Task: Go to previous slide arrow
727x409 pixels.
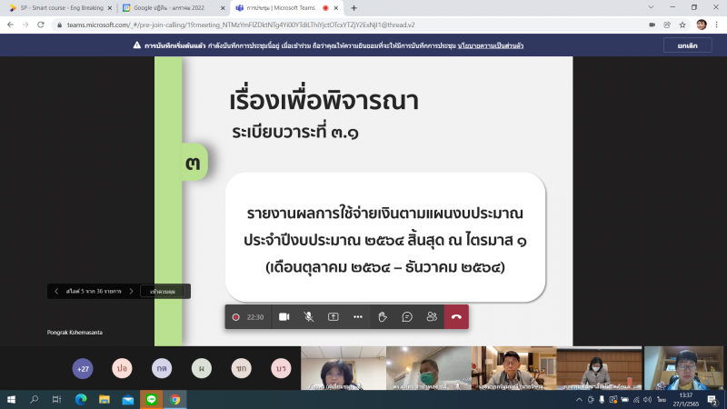Action: [56, 291]
